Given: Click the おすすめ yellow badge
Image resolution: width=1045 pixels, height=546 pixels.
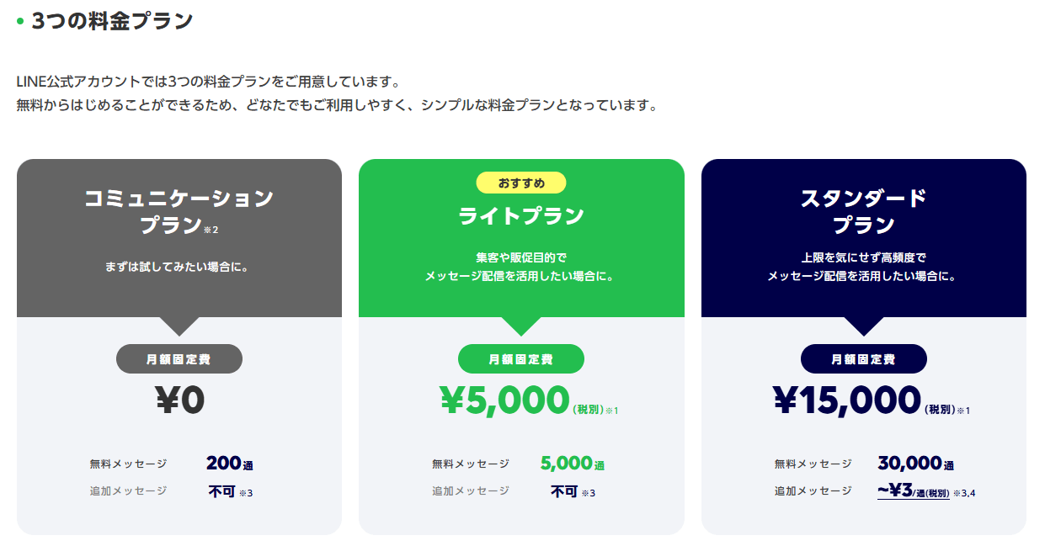Looking at the screenshot, I should point(521,183).
